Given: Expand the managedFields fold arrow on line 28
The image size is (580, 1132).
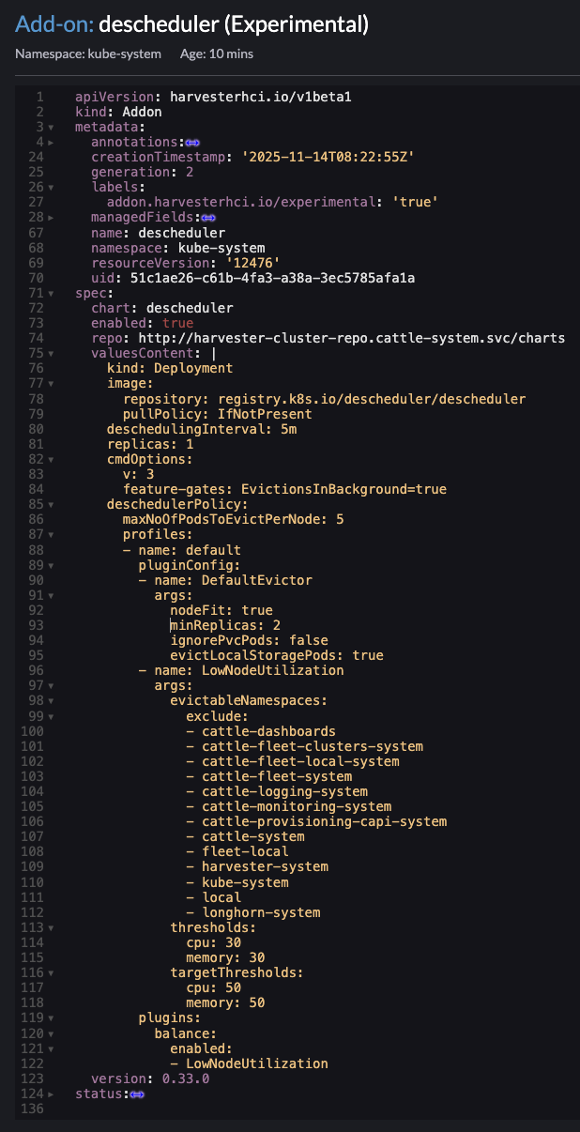Looking at the screenshot, I should [51, 217].
